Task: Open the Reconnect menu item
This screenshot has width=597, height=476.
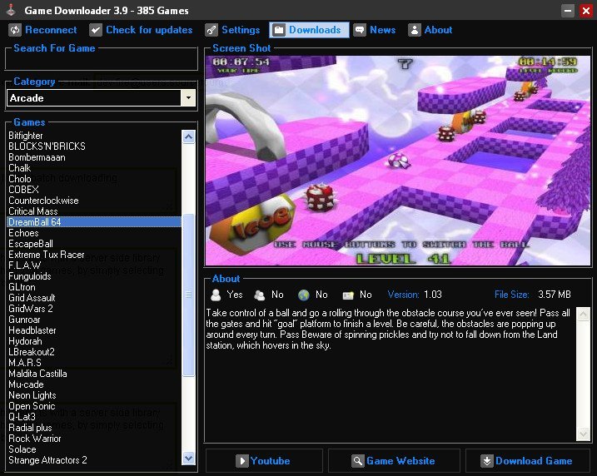Action: (x=43, y=30)
